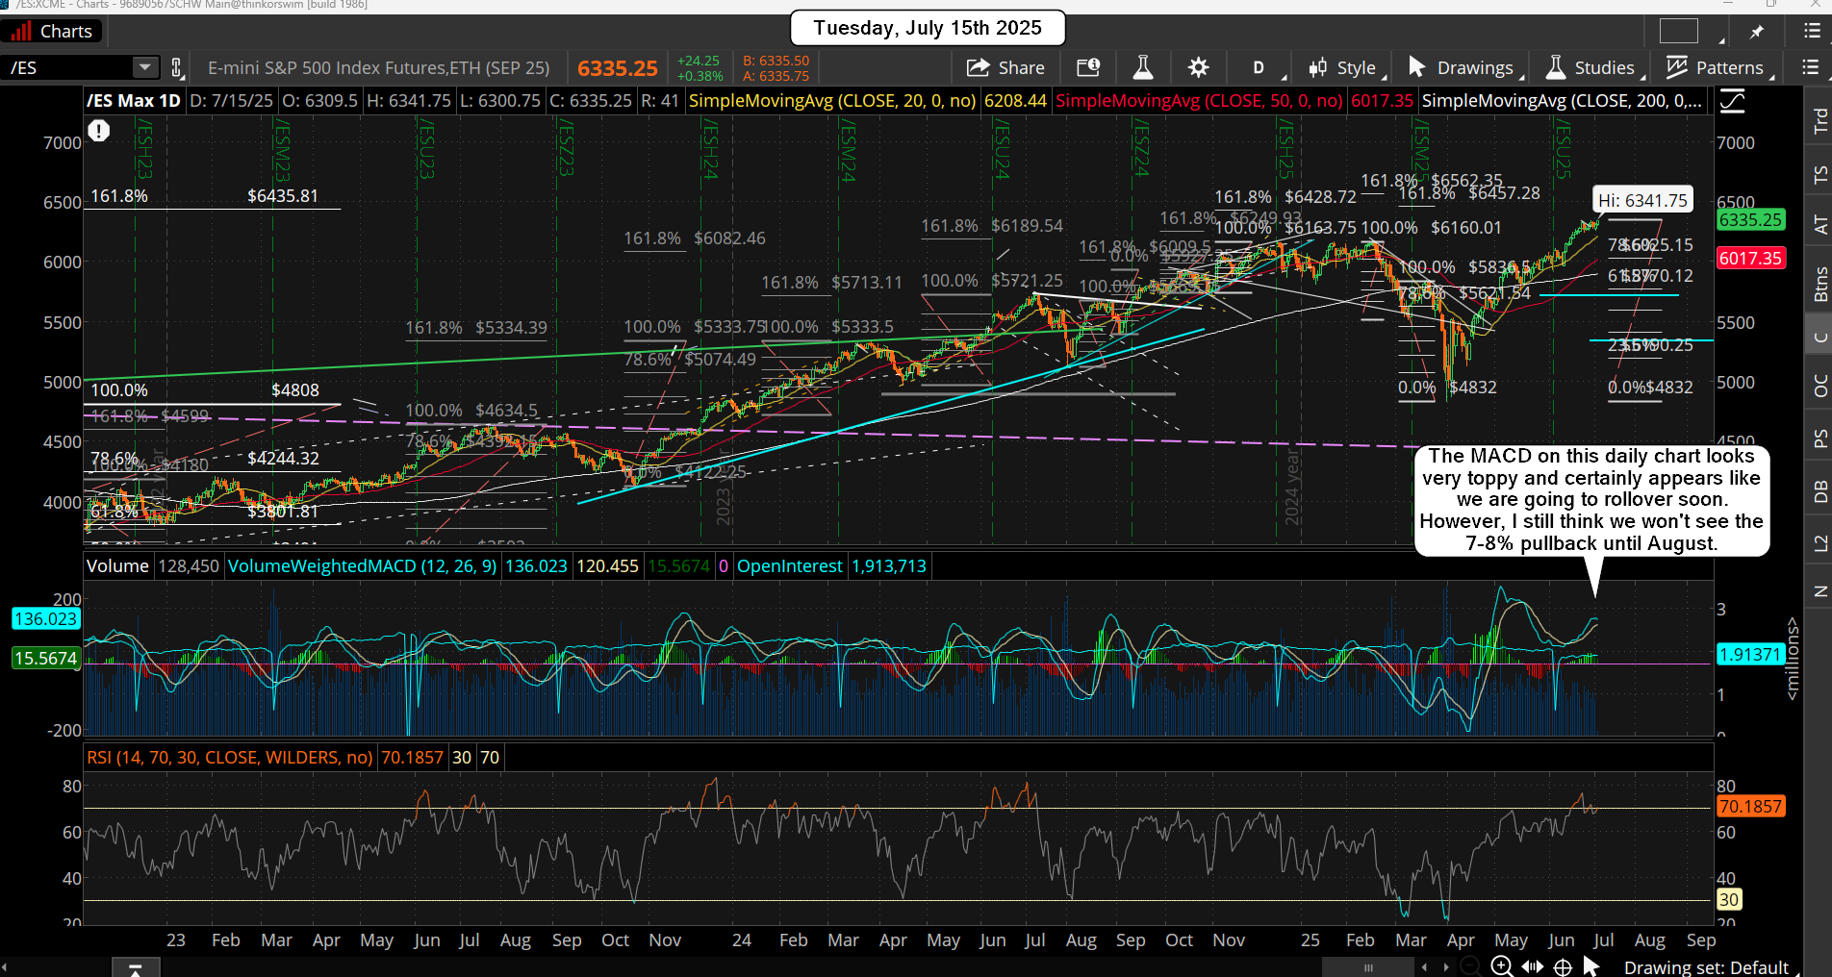Click the time axis scrollbar handle
The image size is (1832, 977).
coord(1368,967)
